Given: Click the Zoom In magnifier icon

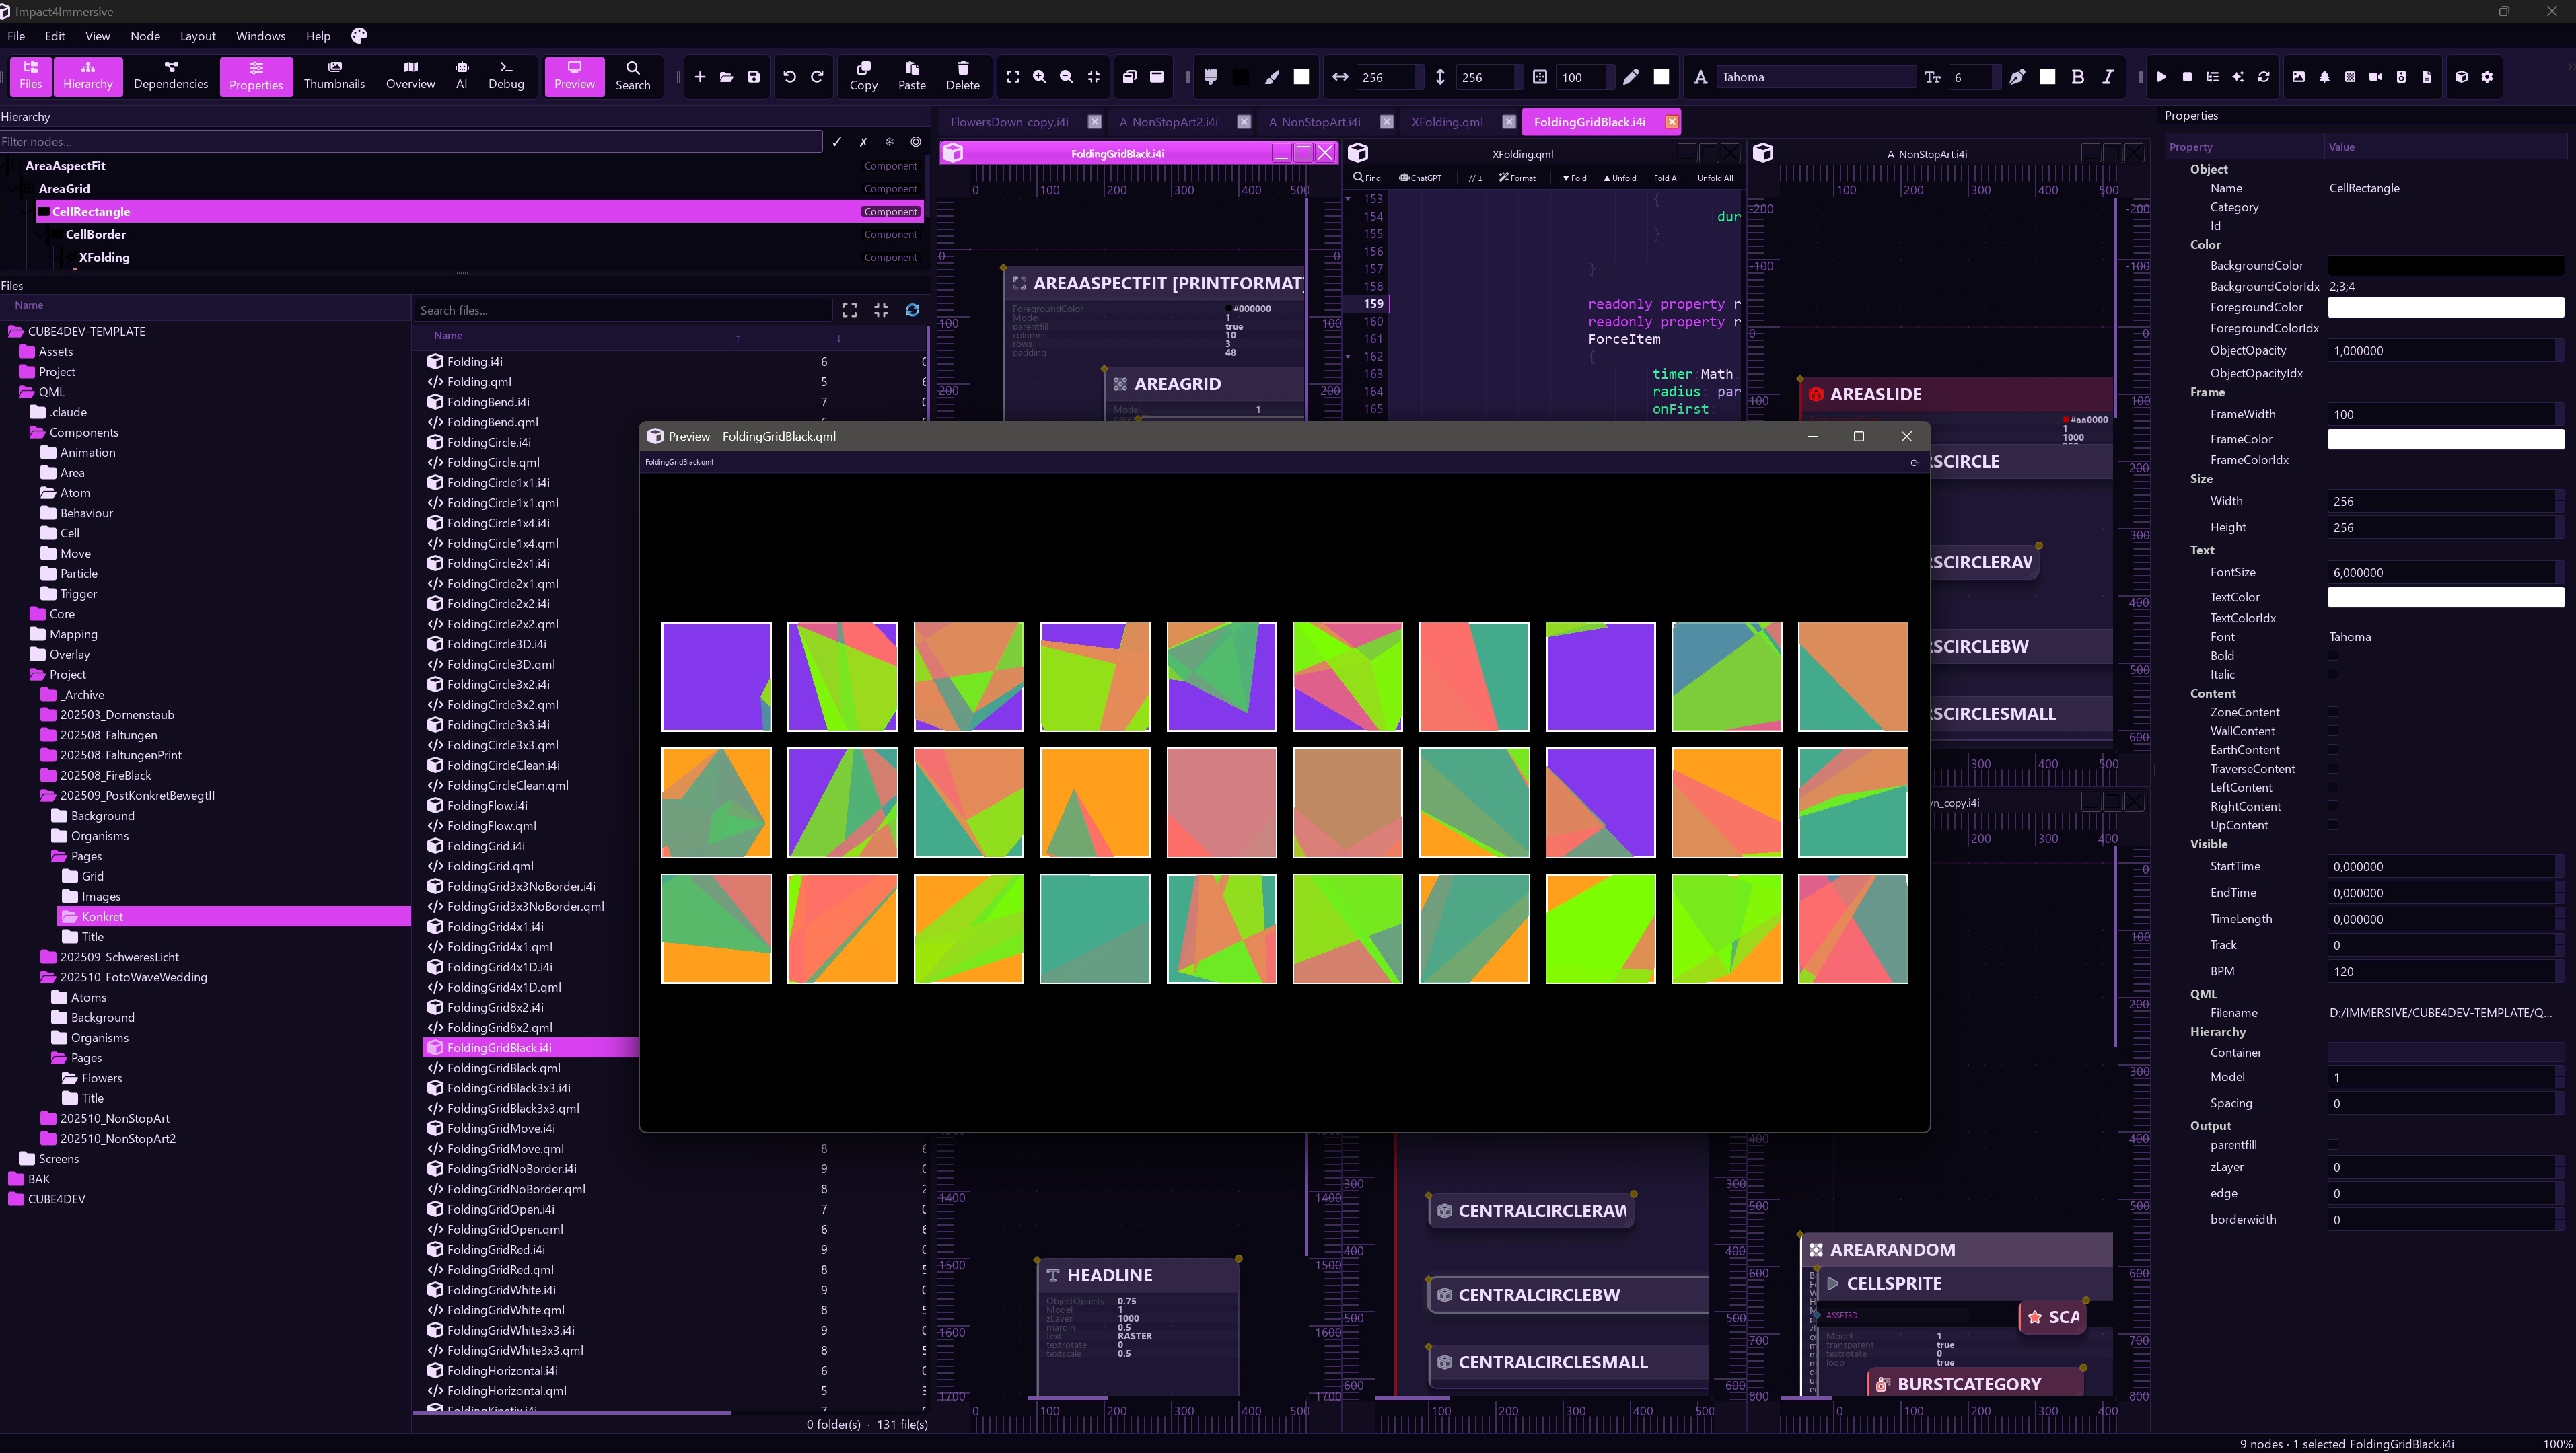Looking at the screenshot, I should click(x=1039, y=77).
